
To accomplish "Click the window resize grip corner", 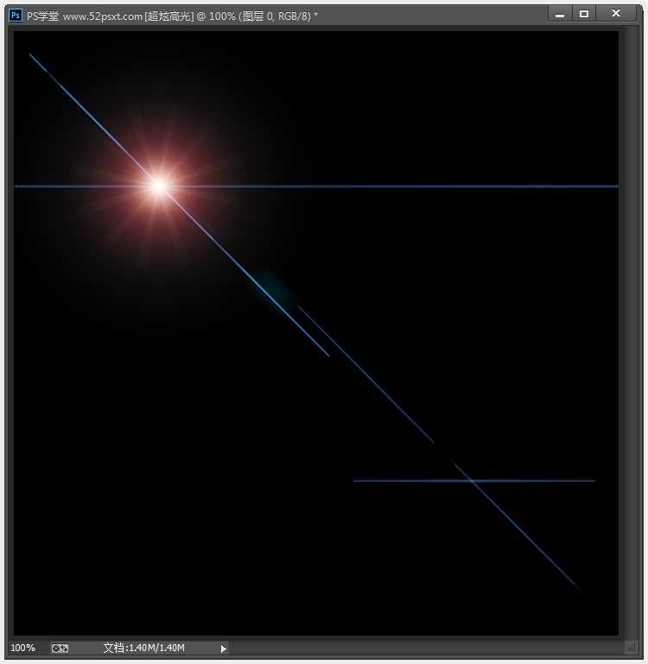I will (x=632, y=648).
